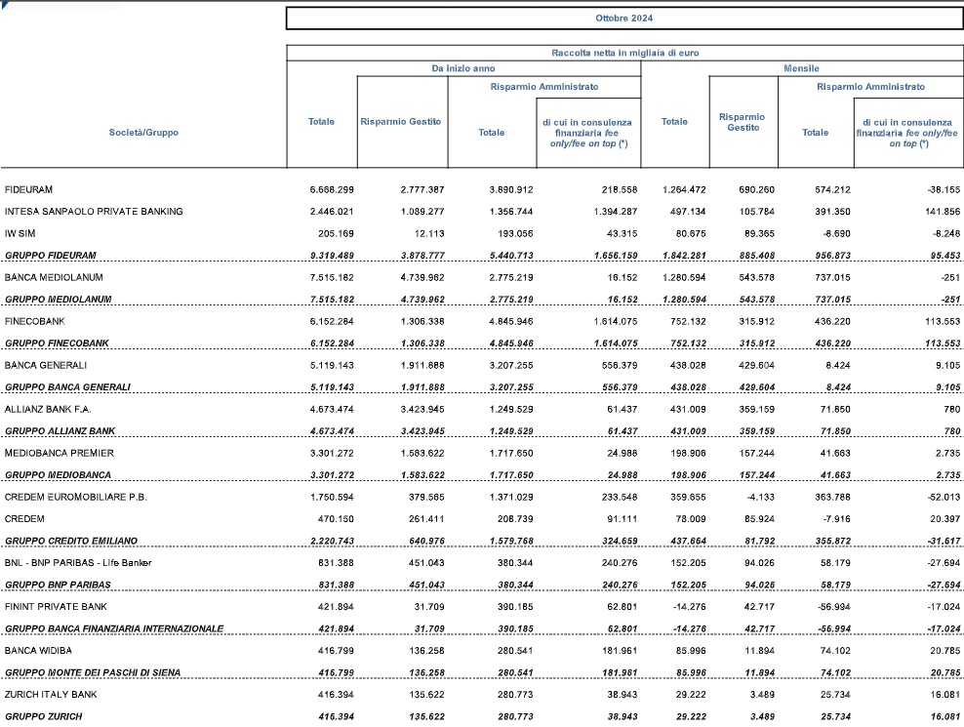Select the GRUPPO FIDEURAM subtotal label
This screenshot has height=727, width=964.
(x=51, y=256)
